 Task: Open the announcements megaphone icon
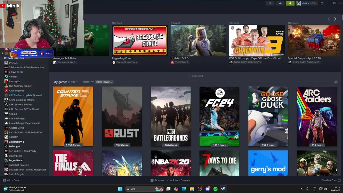tap(280, 3)
